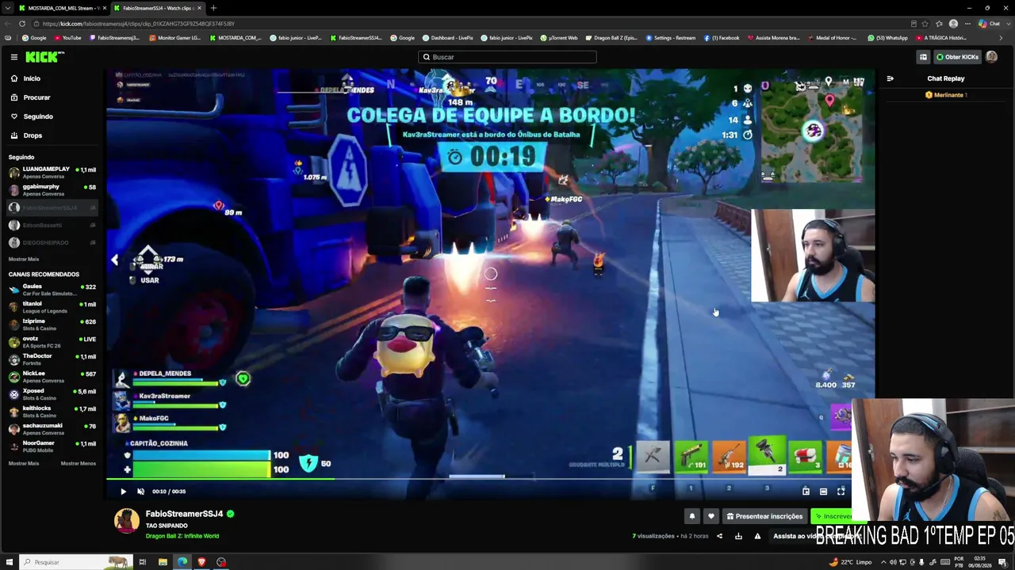Open WhatsApp bookmark
This screenshot has width=1015, height=570.
[x=887, y=38]
